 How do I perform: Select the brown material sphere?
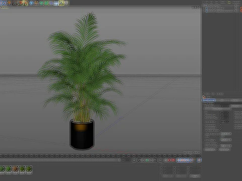pos(15,169)
